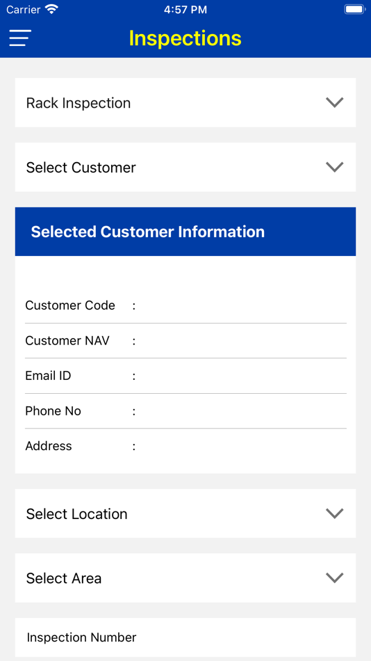Focus the Inspection Number input field

click(185, 637)
